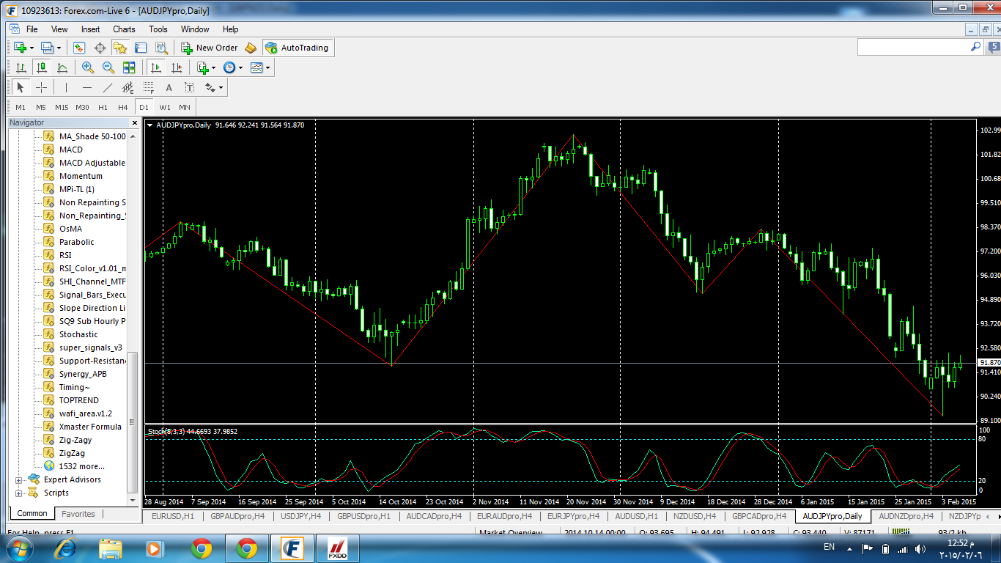Open the Tools menu
1001x563 pixels.
click(x=158, y=29)
